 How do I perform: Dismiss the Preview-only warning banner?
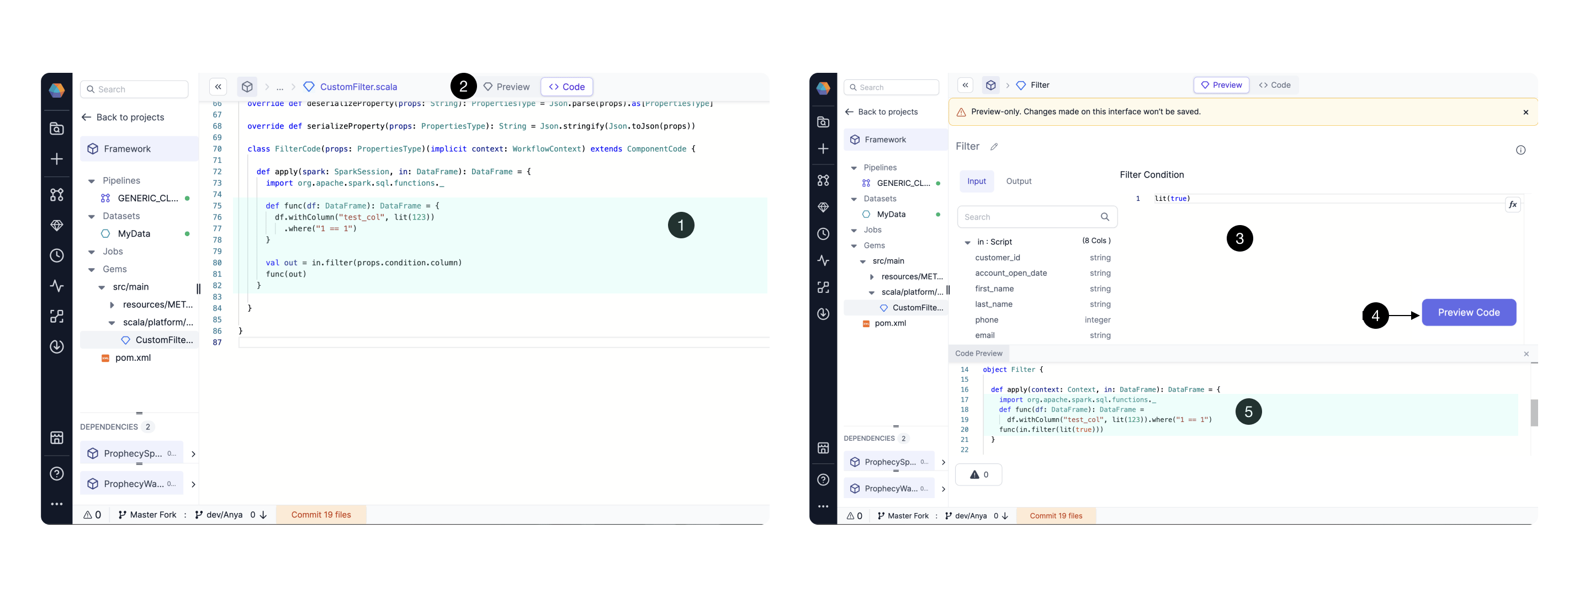(1526, 112)
